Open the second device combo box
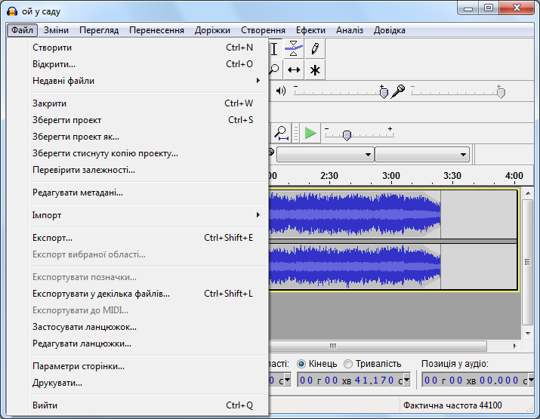The width and height of the screenshot is (540, 419). point(422,155)
